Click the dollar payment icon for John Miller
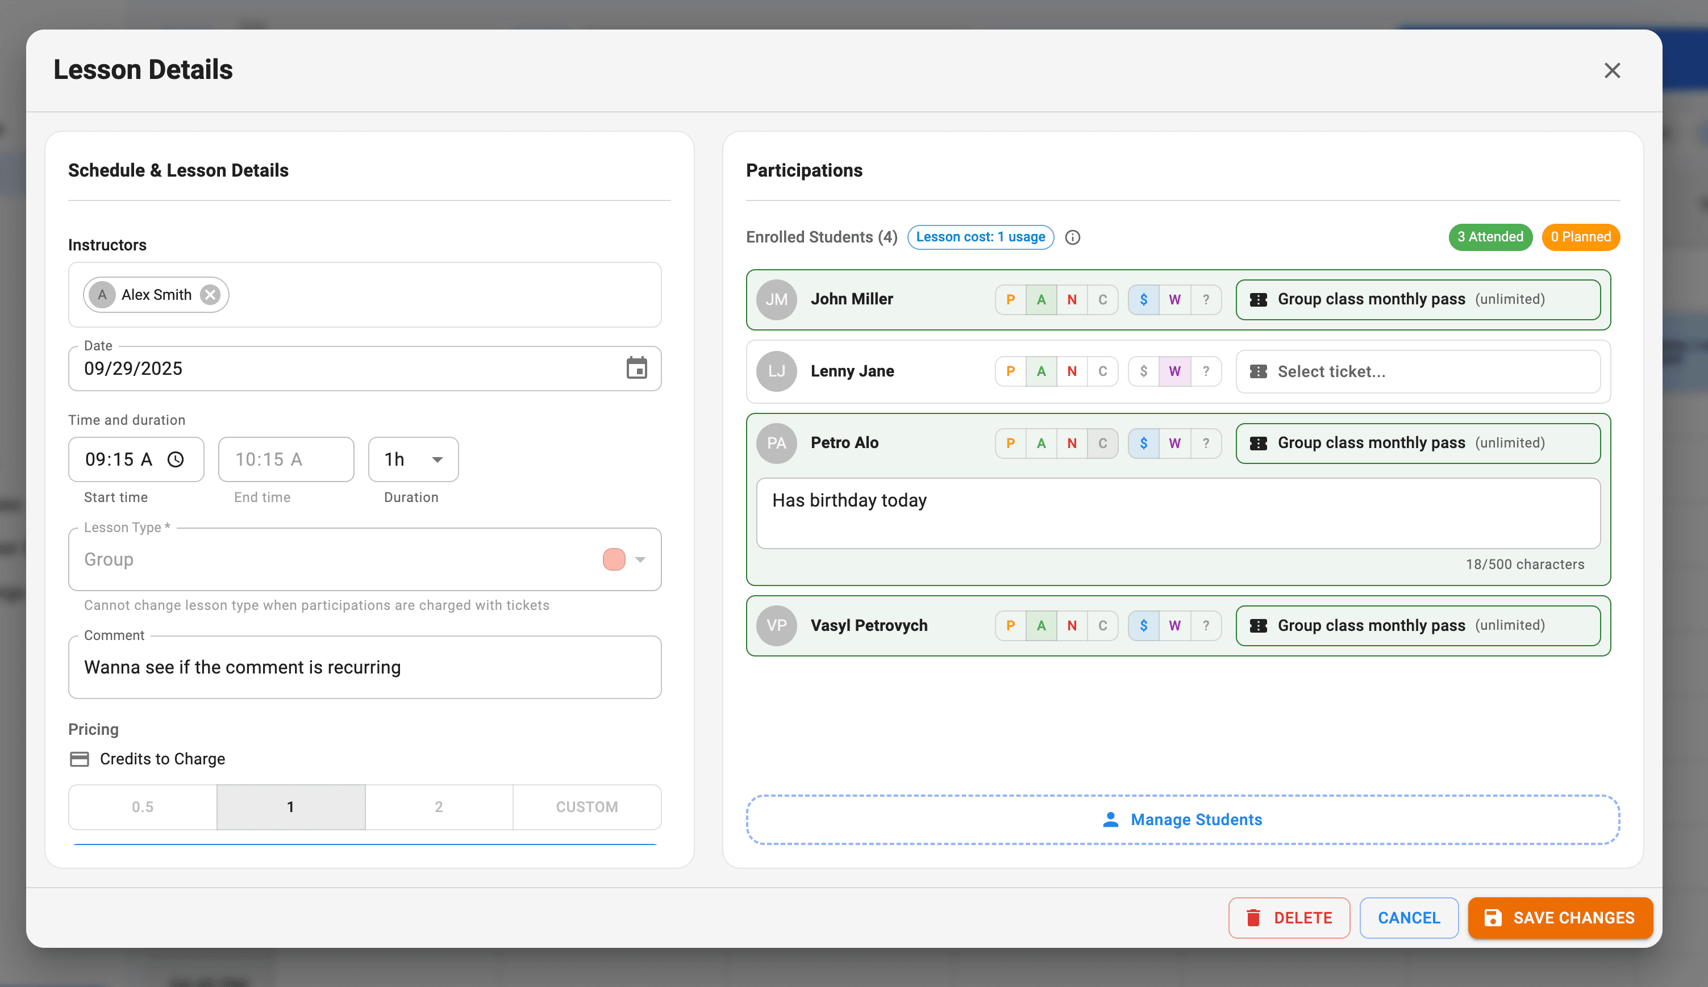The height and width of the screenshot is (987, 1708). click(x=1143, y=299)
